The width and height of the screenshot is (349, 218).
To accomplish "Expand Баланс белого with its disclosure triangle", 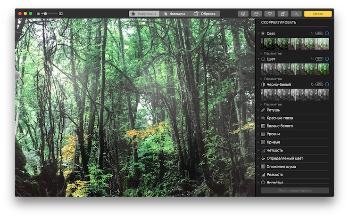I will pyautogui.click(x=258, y=126).
